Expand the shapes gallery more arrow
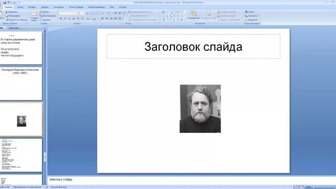Screen dimensions: 336x189 185,19
